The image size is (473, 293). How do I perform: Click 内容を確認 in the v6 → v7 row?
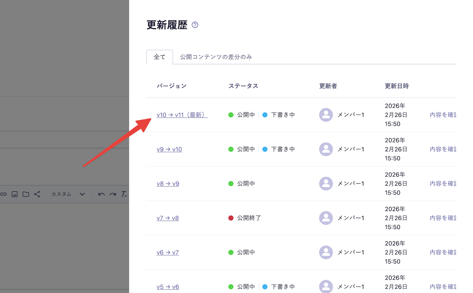(x=443, y=252)
